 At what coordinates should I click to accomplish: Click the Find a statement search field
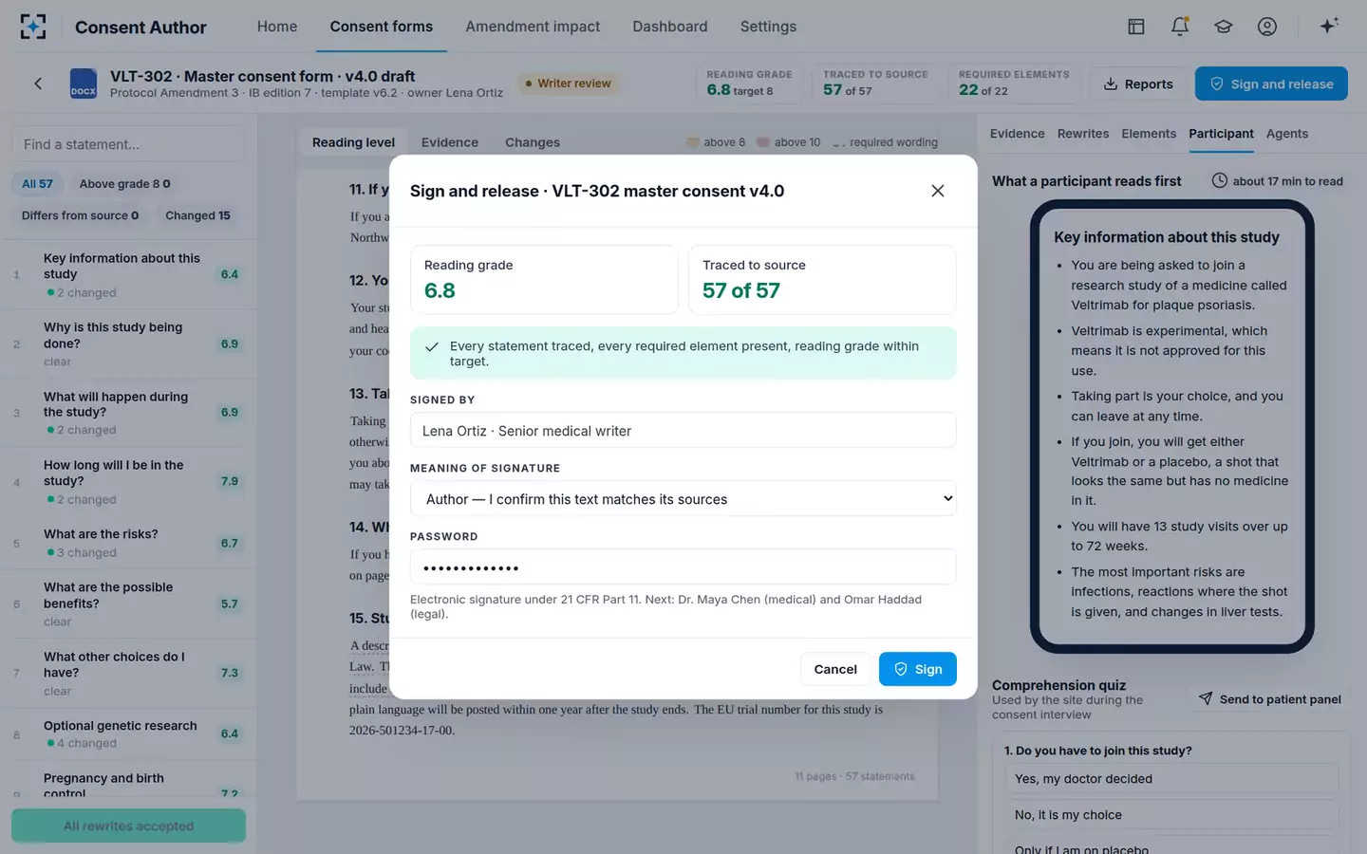[128, 144]
